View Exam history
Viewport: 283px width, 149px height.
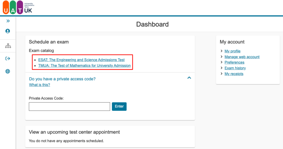tap(235, 68)
